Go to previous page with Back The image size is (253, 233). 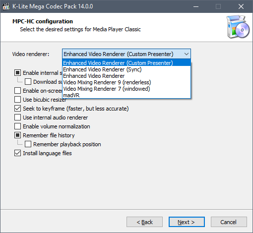tap(144, 222)
